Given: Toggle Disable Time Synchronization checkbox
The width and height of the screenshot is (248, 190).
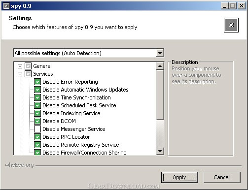Looking at the screenshot, I should (x=37, y=97).
